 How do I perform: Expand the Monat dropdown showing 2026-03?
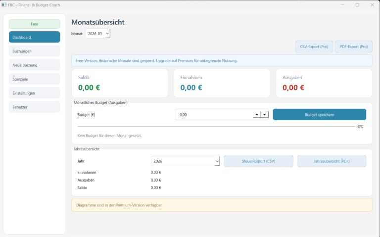pyautogui.click(x=97, y=33)
